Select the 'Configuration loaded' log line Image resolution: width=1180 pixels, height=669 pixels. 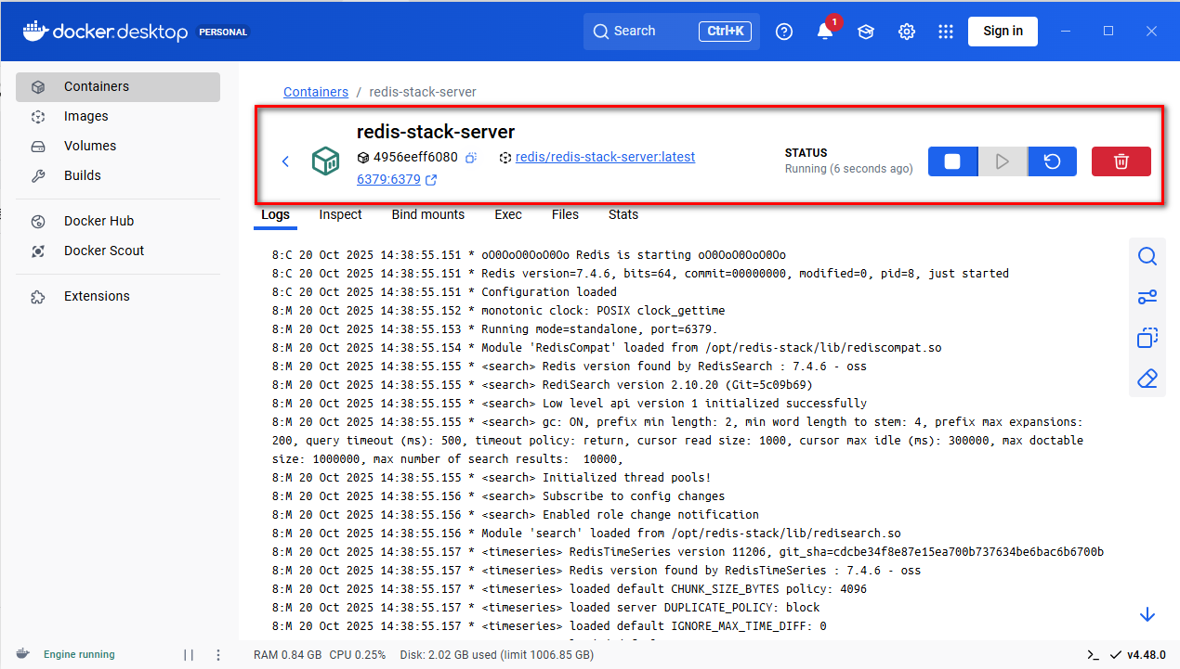coord(444,291)
